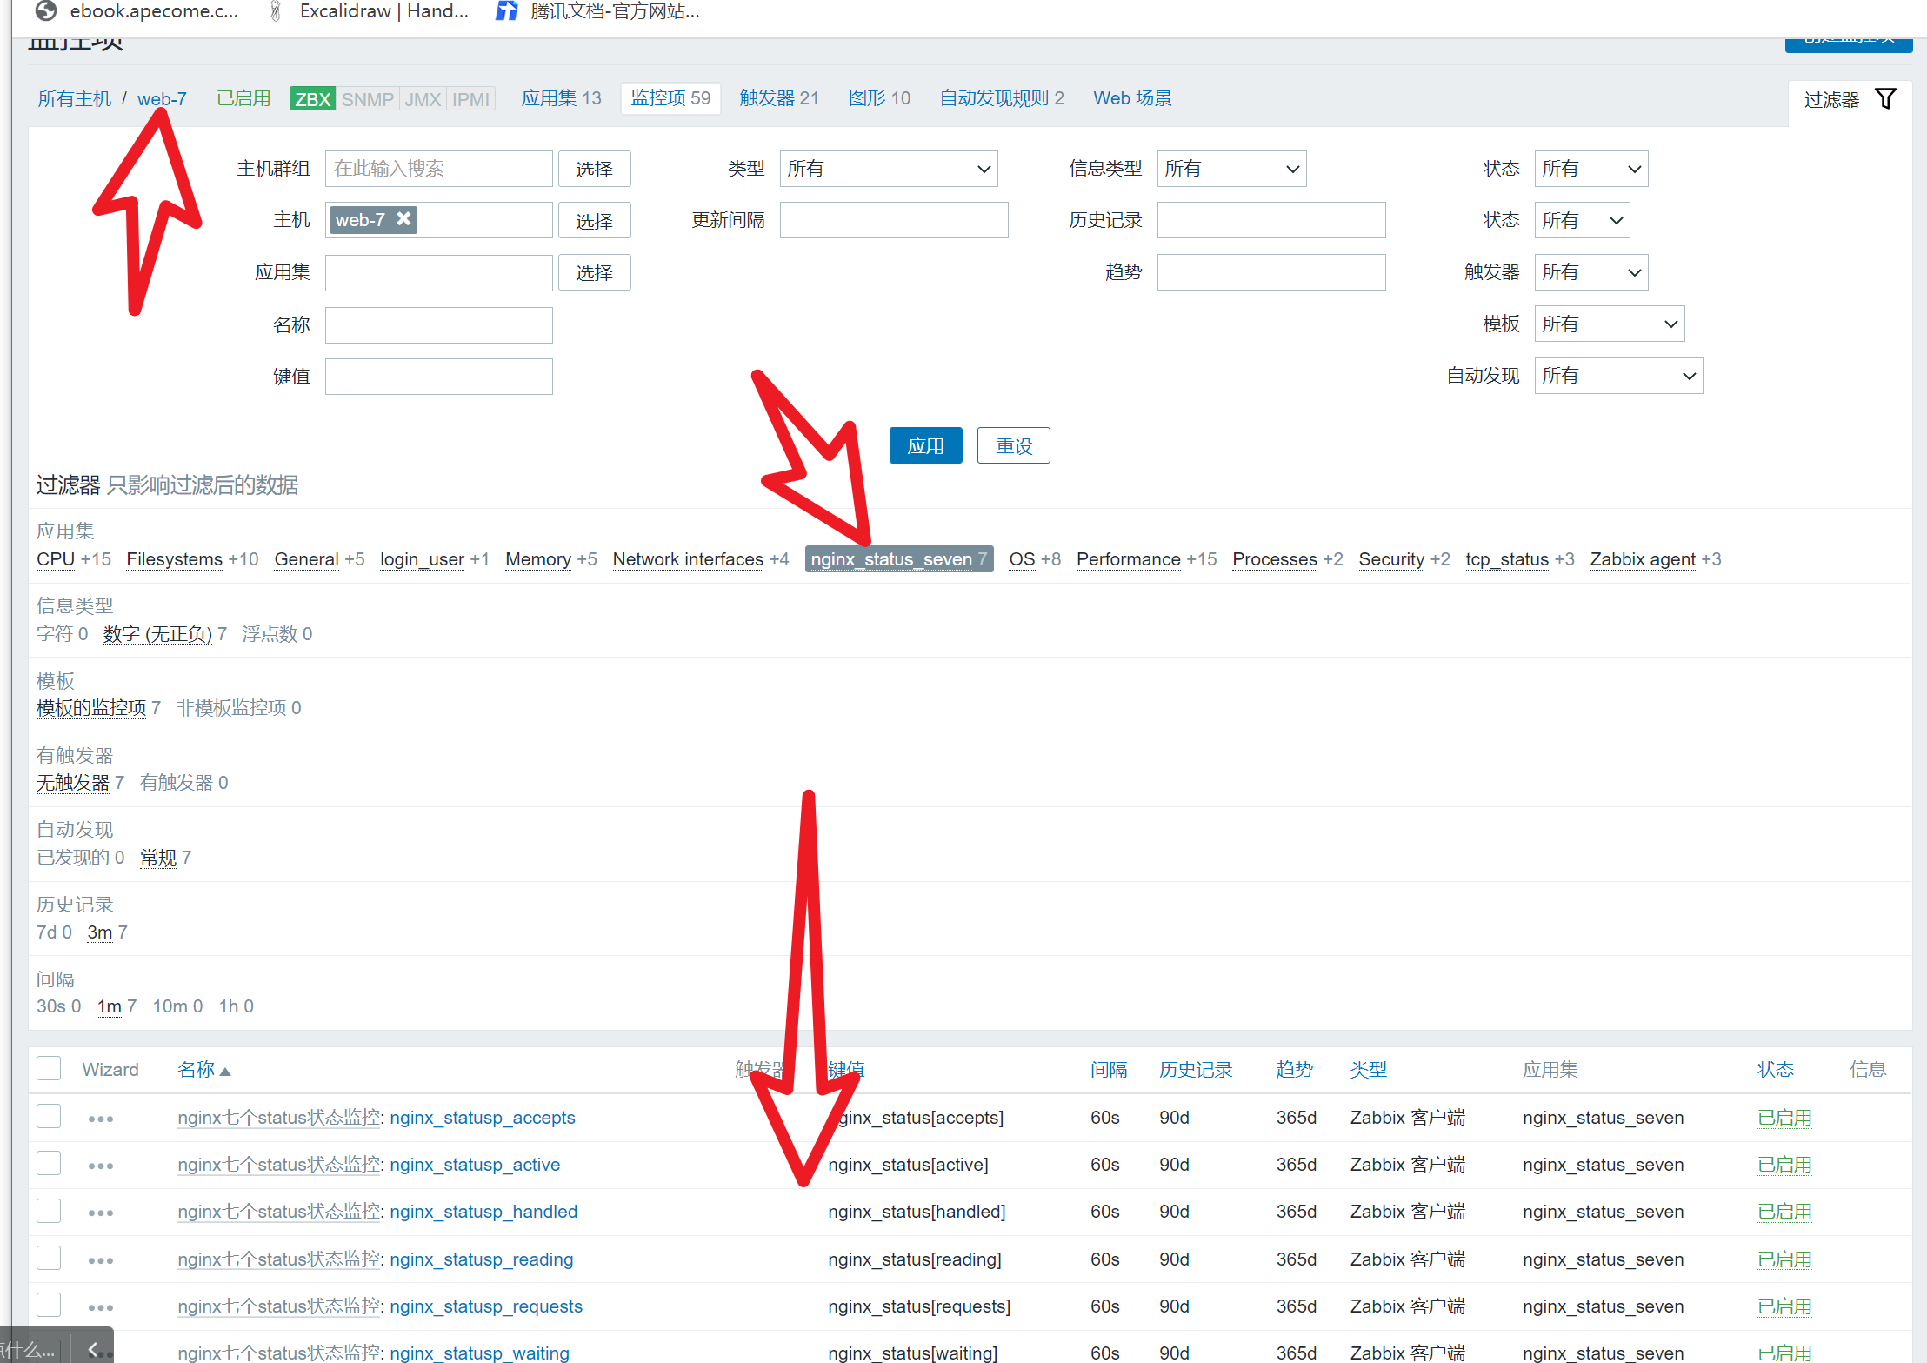Open 腾讯文档 bookmark icon
Image resolution: width=1927 pixels, height=1363 pixels.
click(x=506, y=11)
